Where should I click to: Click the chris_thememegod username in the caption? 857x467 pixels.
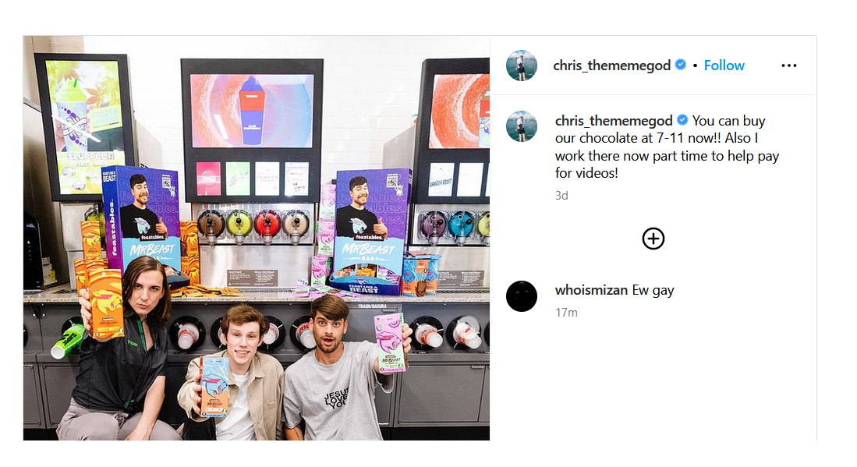pos(614,121)
